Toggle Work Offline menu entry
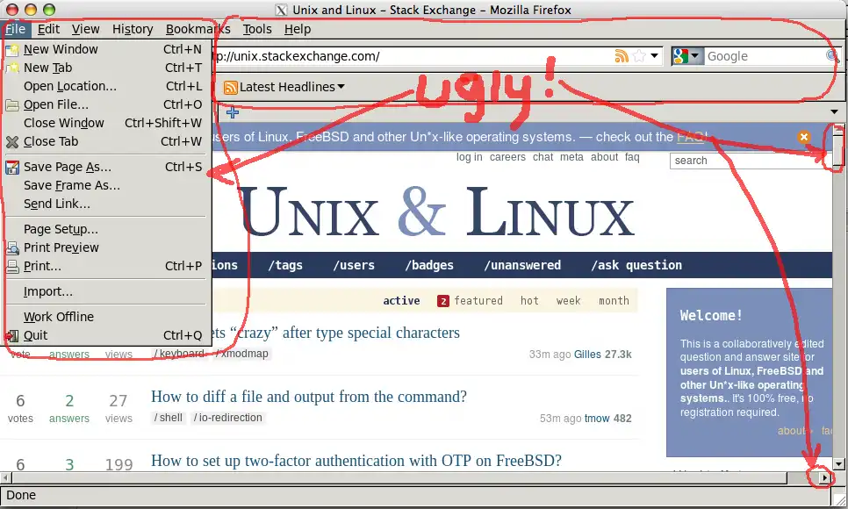 coord(106,317)
